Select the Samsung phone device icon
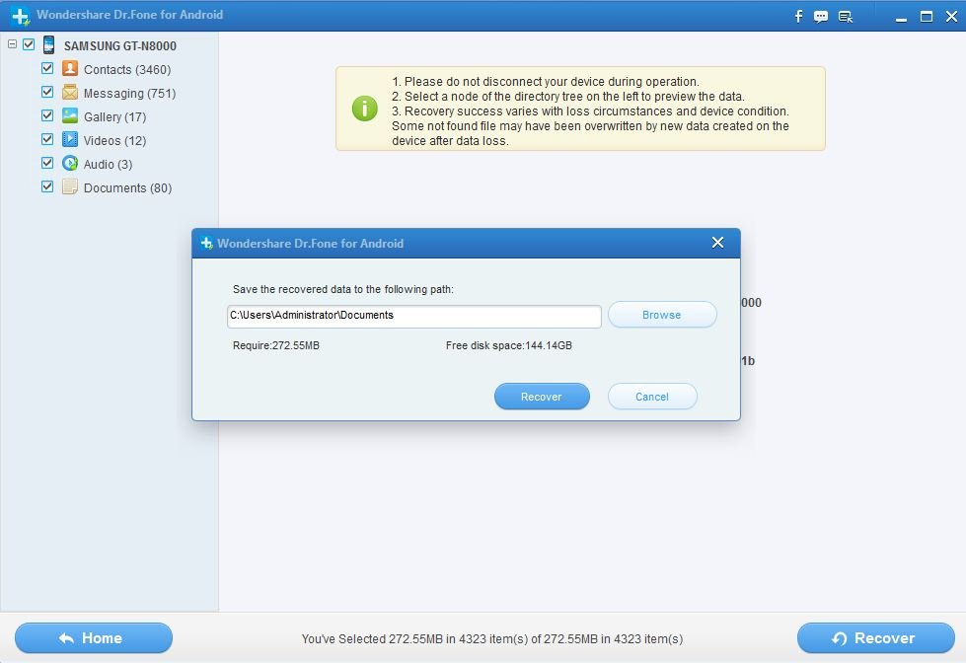Image resolution: width=966 pixels, height=663 pixels. [49, 45]
